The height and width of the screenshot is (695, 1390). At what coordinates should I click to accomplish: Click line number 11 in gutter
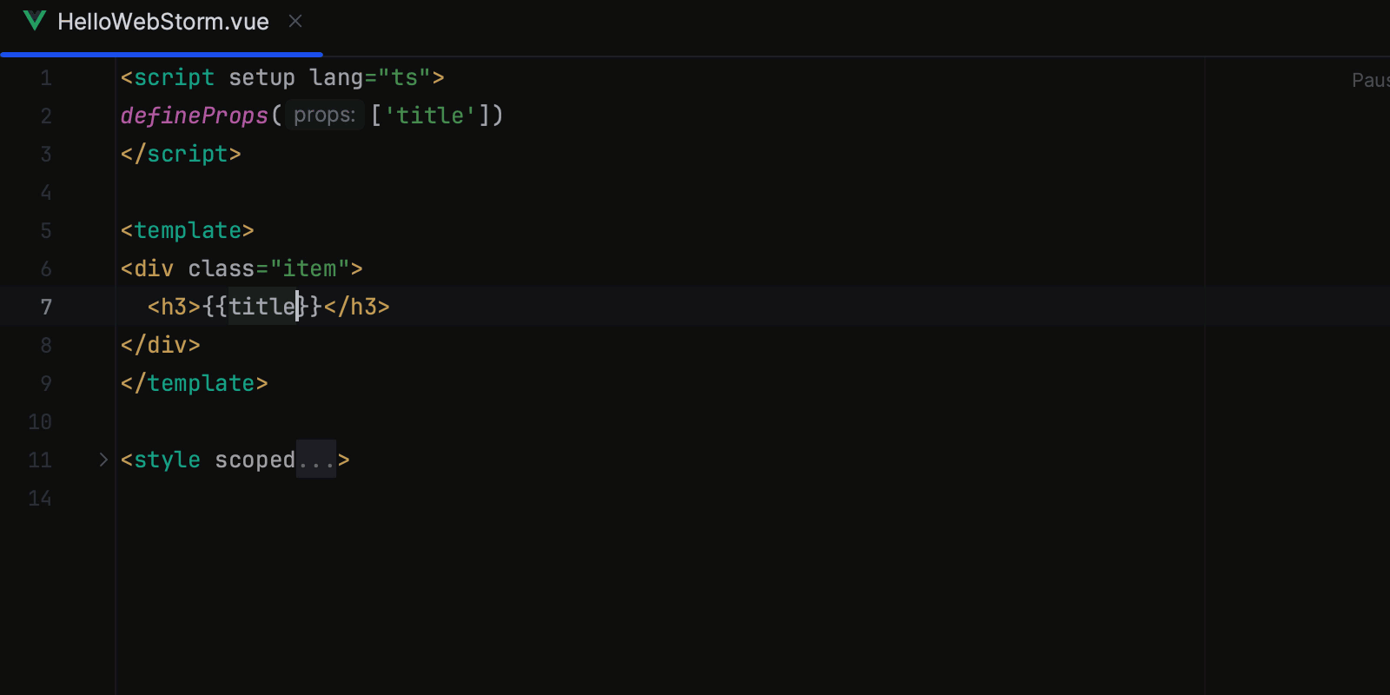(40, 460)
